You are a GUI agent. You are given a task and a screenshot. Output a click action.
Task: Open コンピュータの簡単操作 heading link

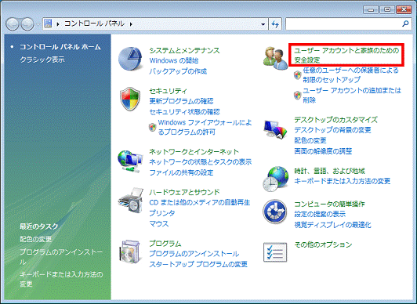pyautogui.click(x=329, y=204)
